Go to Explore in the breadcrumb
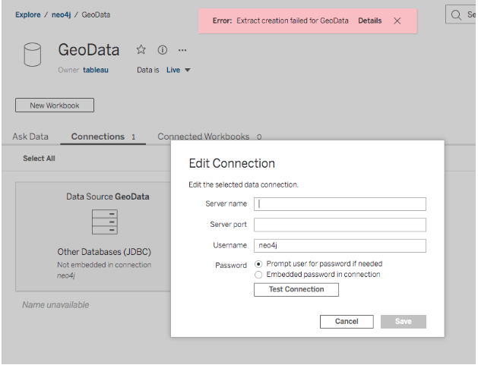This screenshot has width=478, height=365. 28,14
